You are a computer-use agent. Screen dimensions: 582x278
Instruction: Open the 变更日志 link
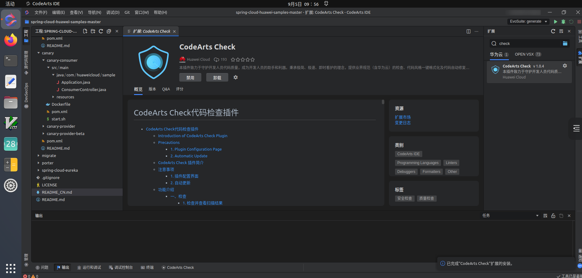click(403, 123)
